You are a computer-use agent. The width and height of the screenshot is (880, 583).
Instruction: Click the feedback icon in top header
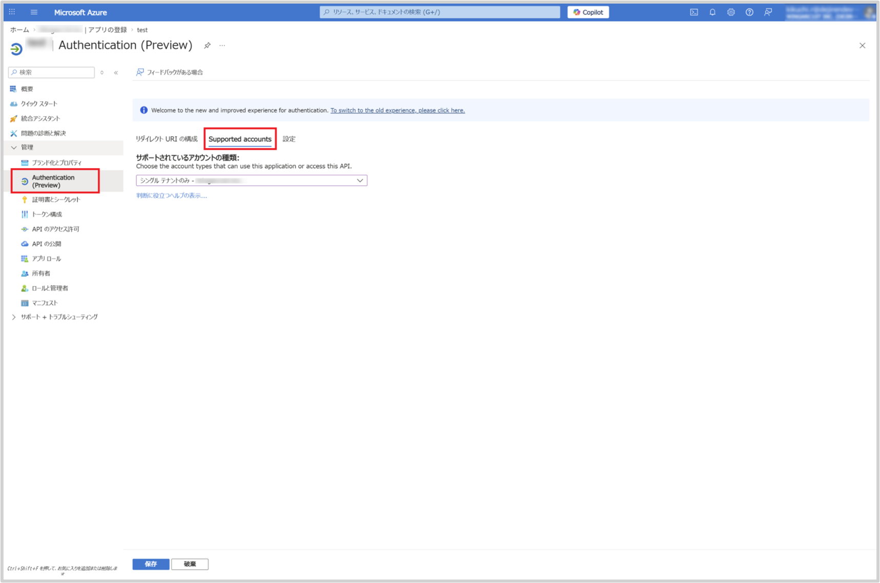768,12
